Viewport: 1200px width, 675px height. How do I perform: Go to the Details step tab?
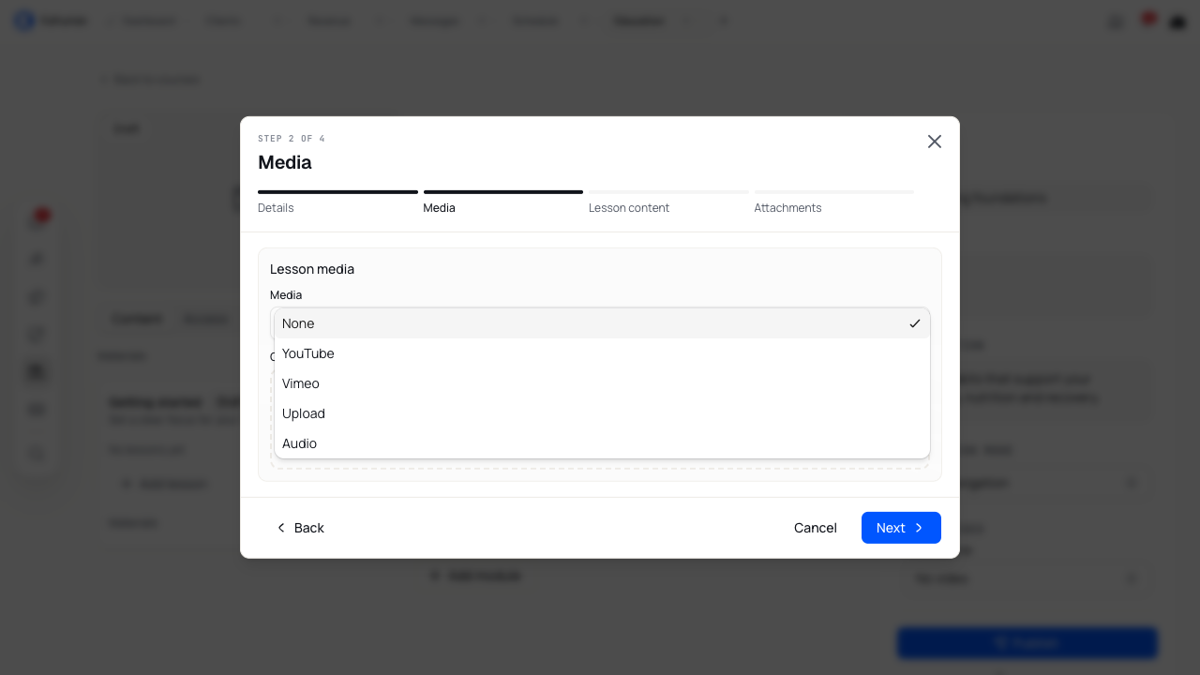click(337, 203)
